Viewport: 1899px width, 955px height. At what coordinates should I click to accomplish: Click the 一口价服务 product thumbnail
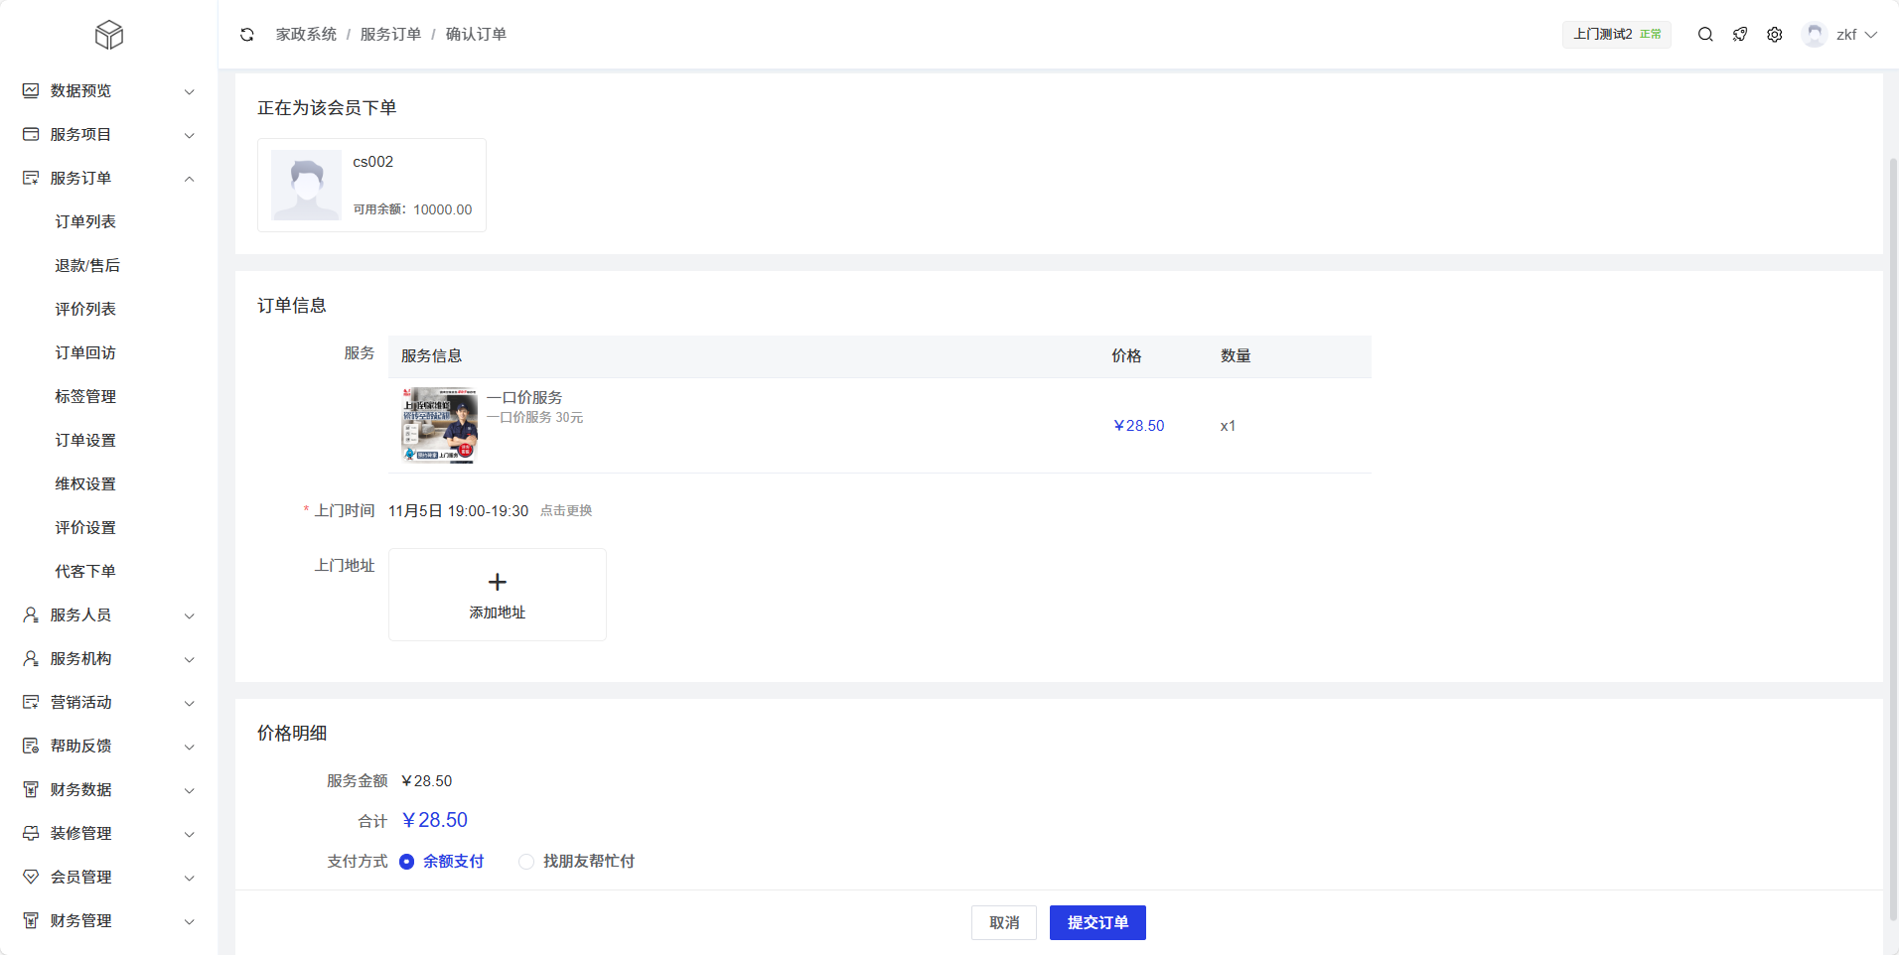pyautogui.click(x=439, y=426)
